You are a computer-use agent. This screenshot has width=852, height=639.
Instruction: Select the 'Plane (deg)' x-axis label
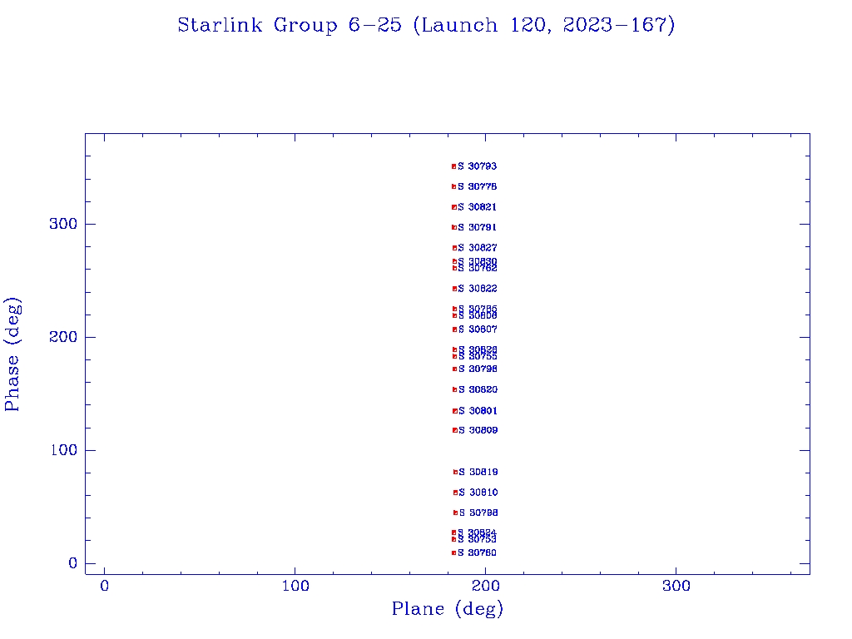(x=448, y=608)
